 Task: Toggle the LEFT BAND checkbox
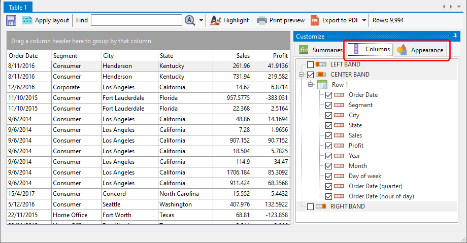tap(311, 64)
